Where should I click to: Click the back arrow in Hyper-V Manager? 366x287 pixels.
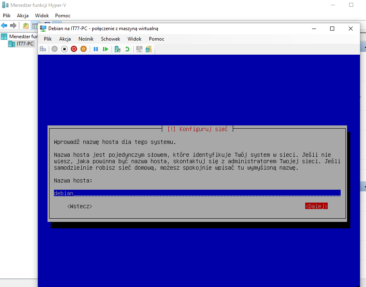[4, 26]
